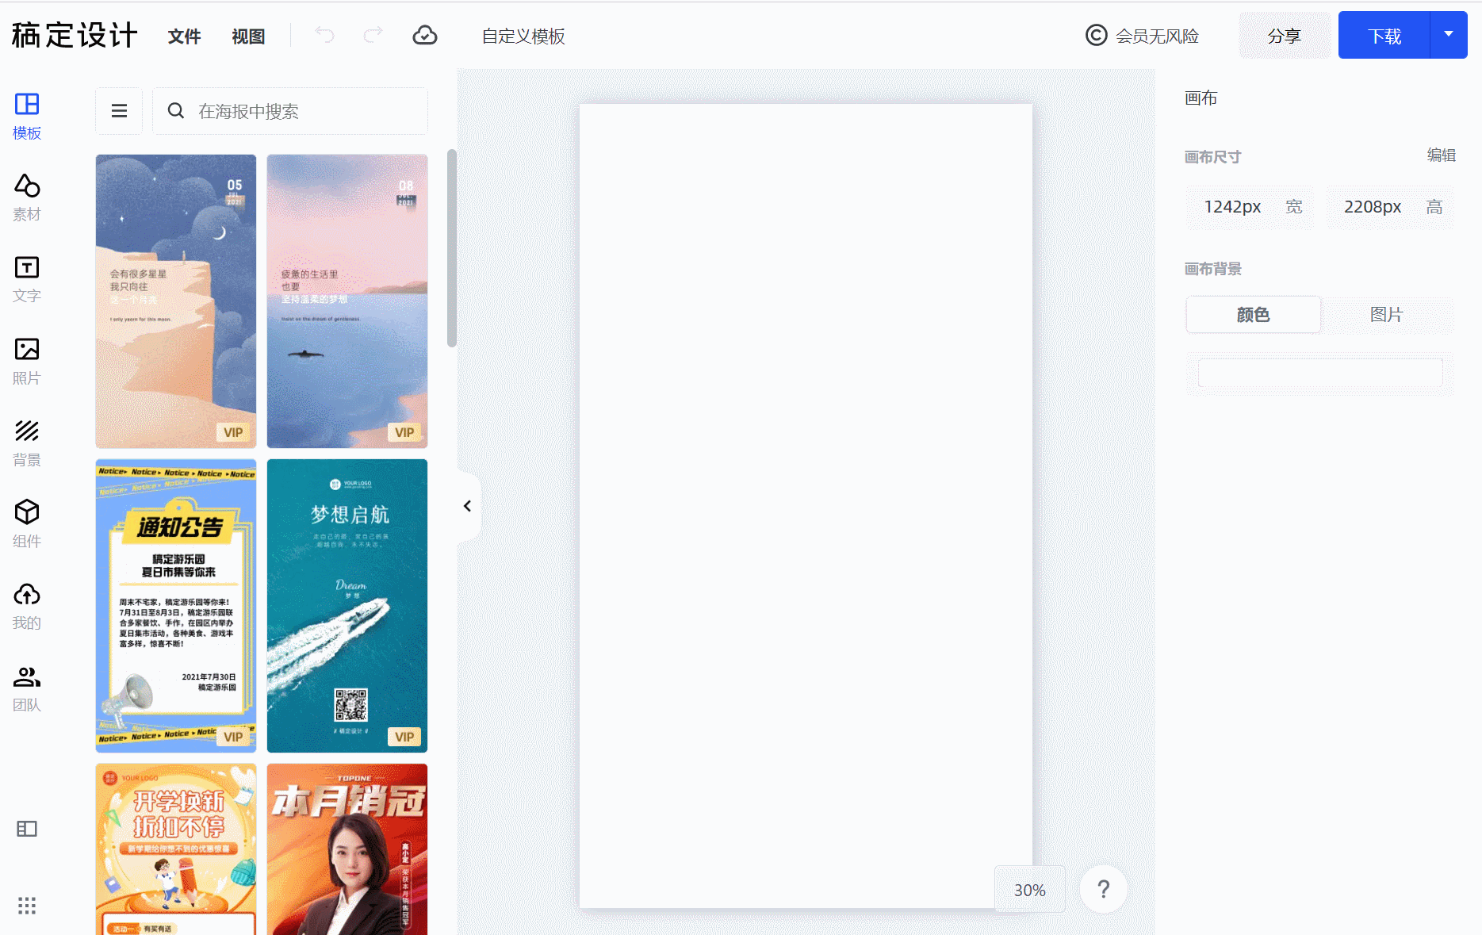Select the 文字 text tool

click(27, 279)
